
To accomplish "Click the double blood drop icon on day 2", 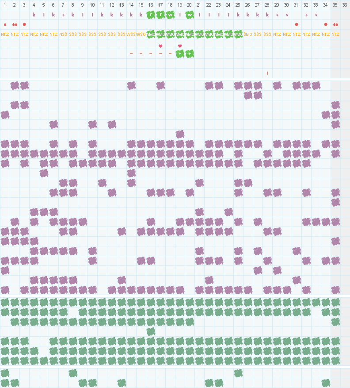I will click(15, 24).
